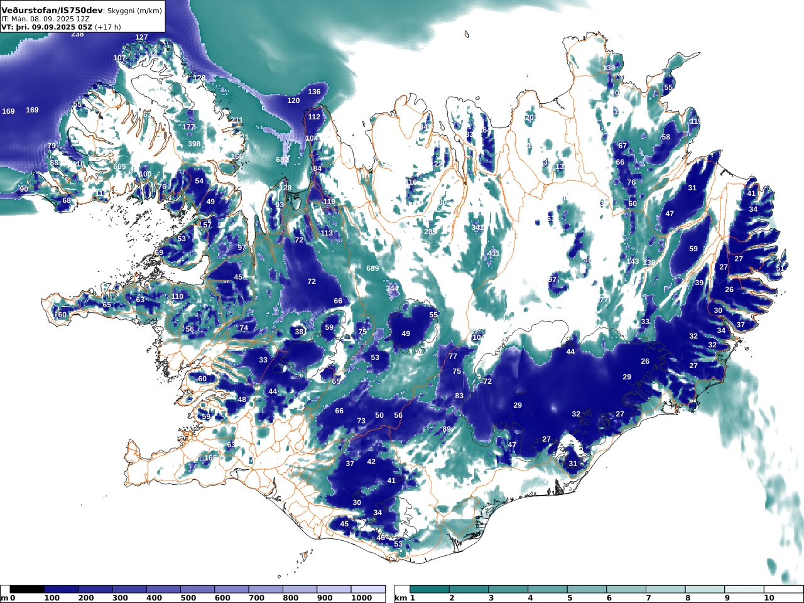
Task: Click the 'km' unit label of the legend
Action: coord(401,598)
